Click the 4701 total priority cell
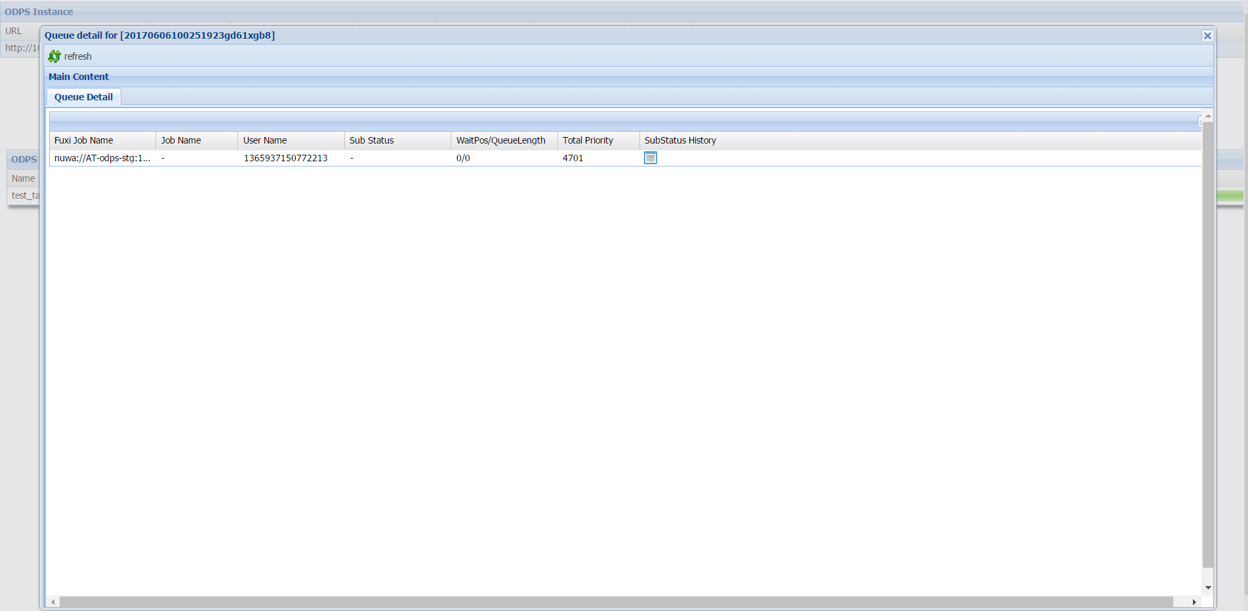 pos(599,158)
